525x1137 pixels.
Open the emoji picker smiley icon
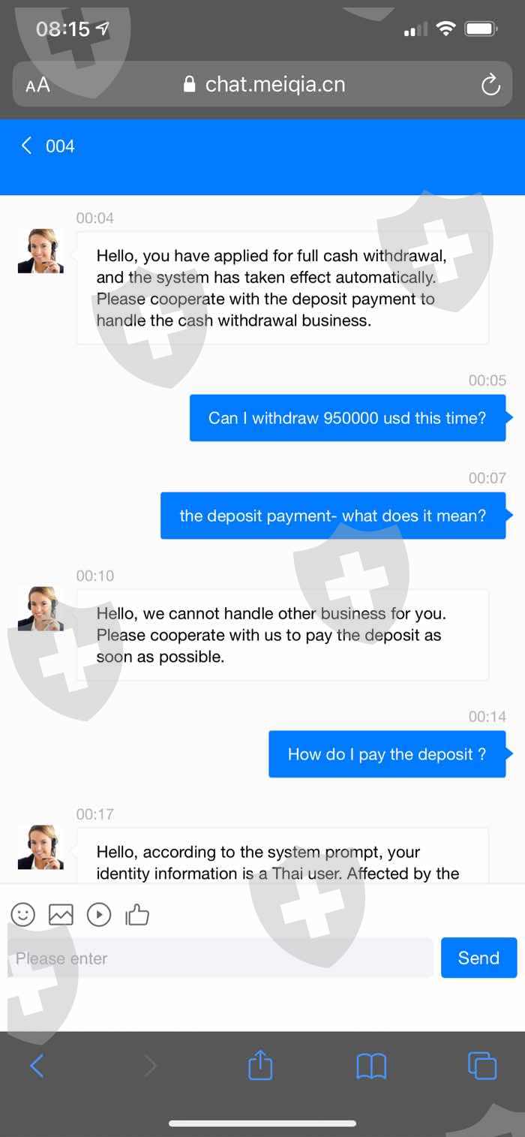23,914
